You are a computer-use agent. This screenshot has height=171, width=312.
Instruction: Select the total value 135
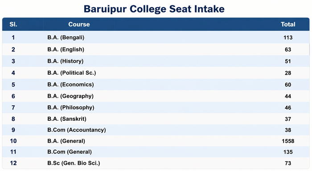click(x=288, y=152)
